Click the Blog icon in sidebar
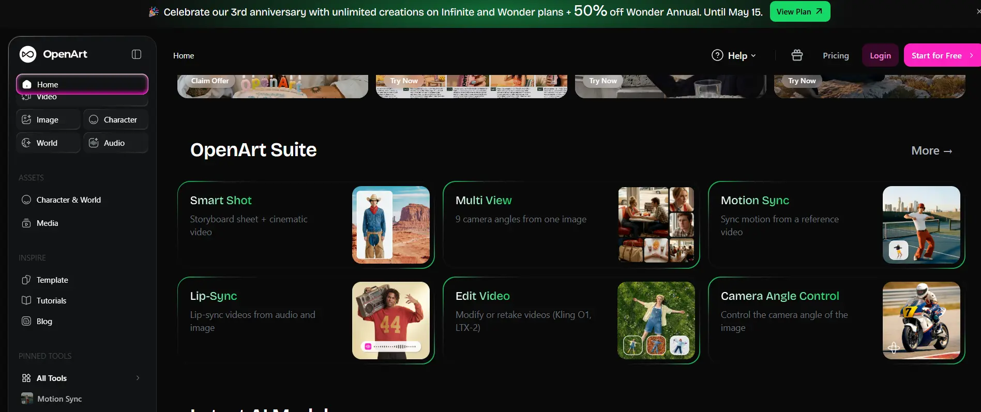This screenshot has height=412, width=981. point(26,321)
